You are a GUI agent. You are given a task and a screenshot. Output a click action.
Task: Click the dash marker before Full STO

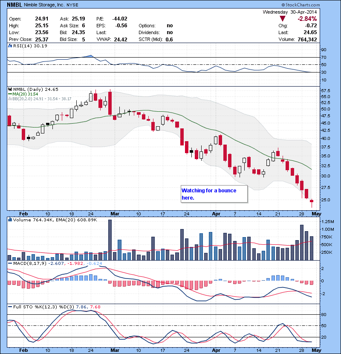coord(10,307)
